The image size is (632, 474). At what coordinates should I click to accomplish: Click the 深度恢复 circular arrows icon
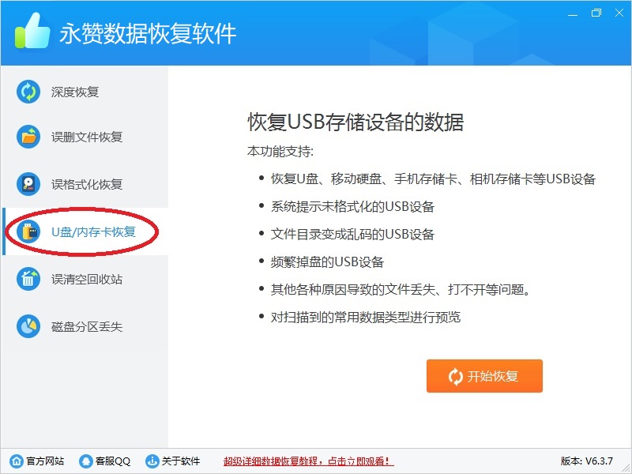[28, 92]
